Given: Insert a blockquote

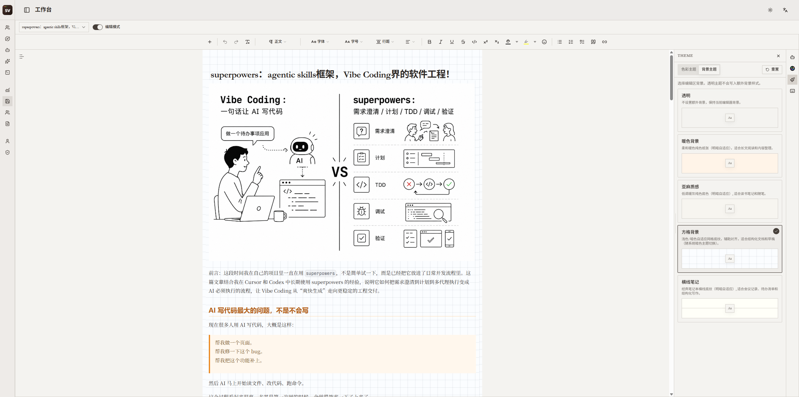Looking at the screenshot, I should (x=593, y=42).
